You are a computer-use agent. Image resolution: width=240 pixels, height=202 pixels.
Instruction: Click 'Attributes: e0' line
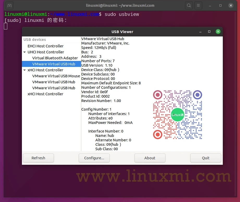tap(100, 118)
